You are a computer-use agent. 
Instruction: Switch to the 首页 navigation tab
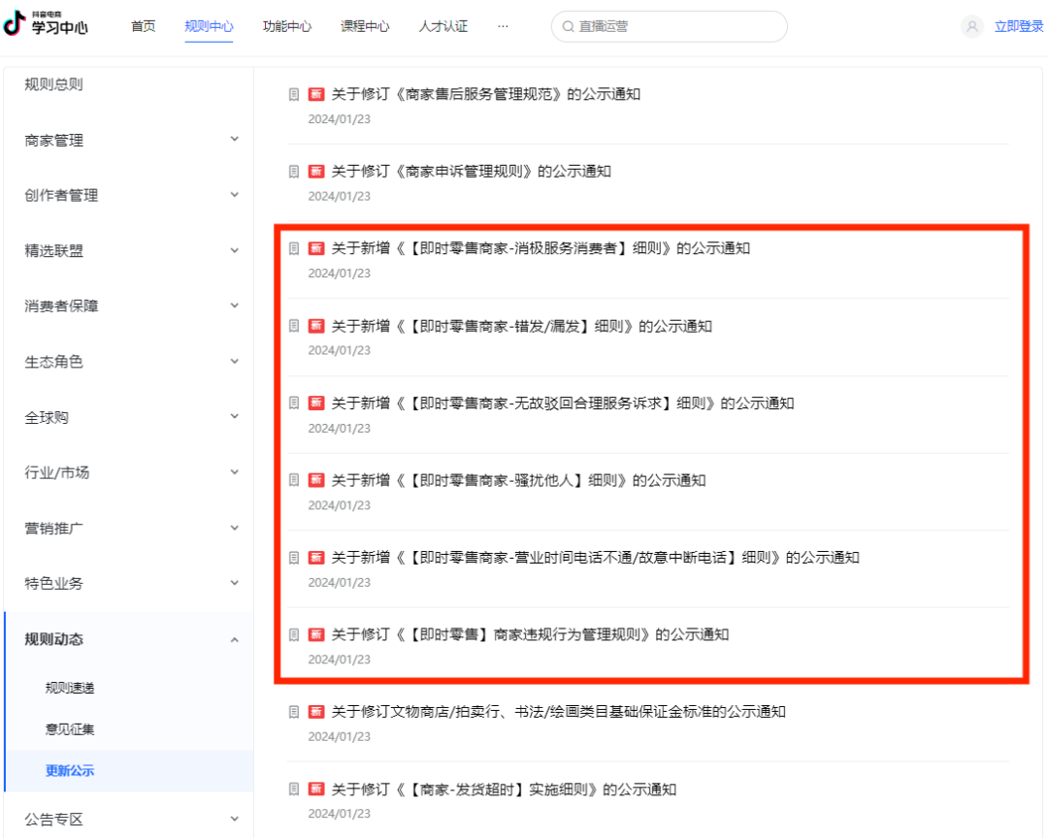click(x=142, y=27)
